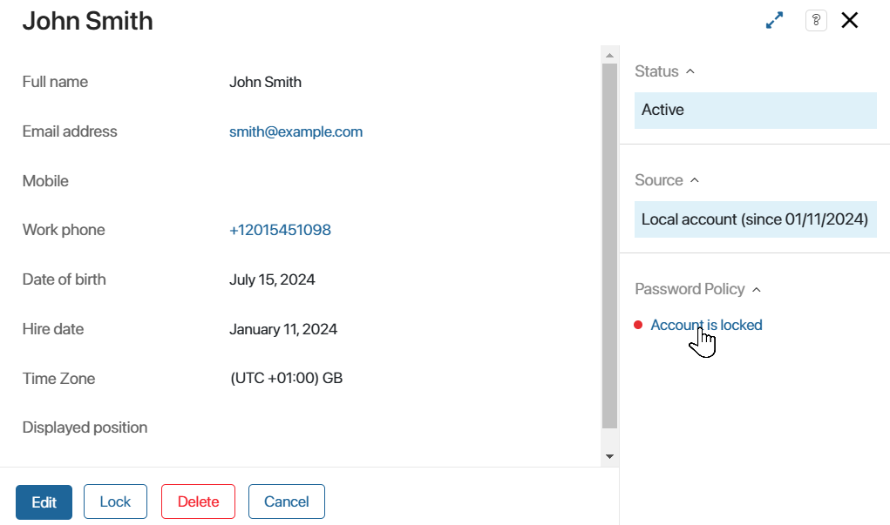Click the Email address label
This screenshot has width=890, height=525.
pos(70,131)
